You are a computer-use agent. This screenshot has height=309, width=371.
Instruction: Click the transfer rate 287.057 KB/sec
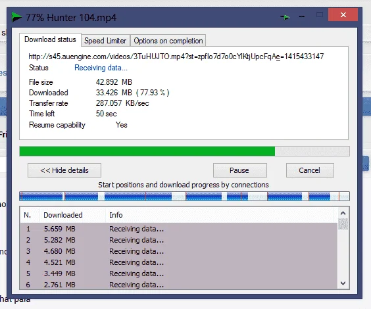(x=122, y=103)
